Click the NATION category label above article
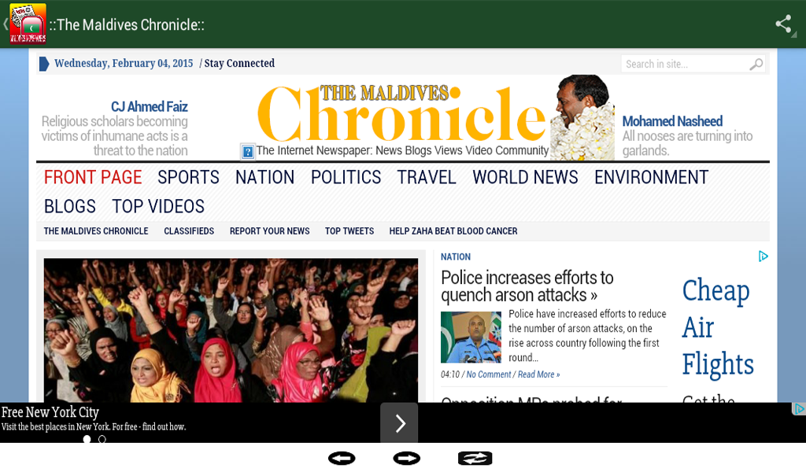The width and height of the screenshot is (806, 472). (456, 256)
